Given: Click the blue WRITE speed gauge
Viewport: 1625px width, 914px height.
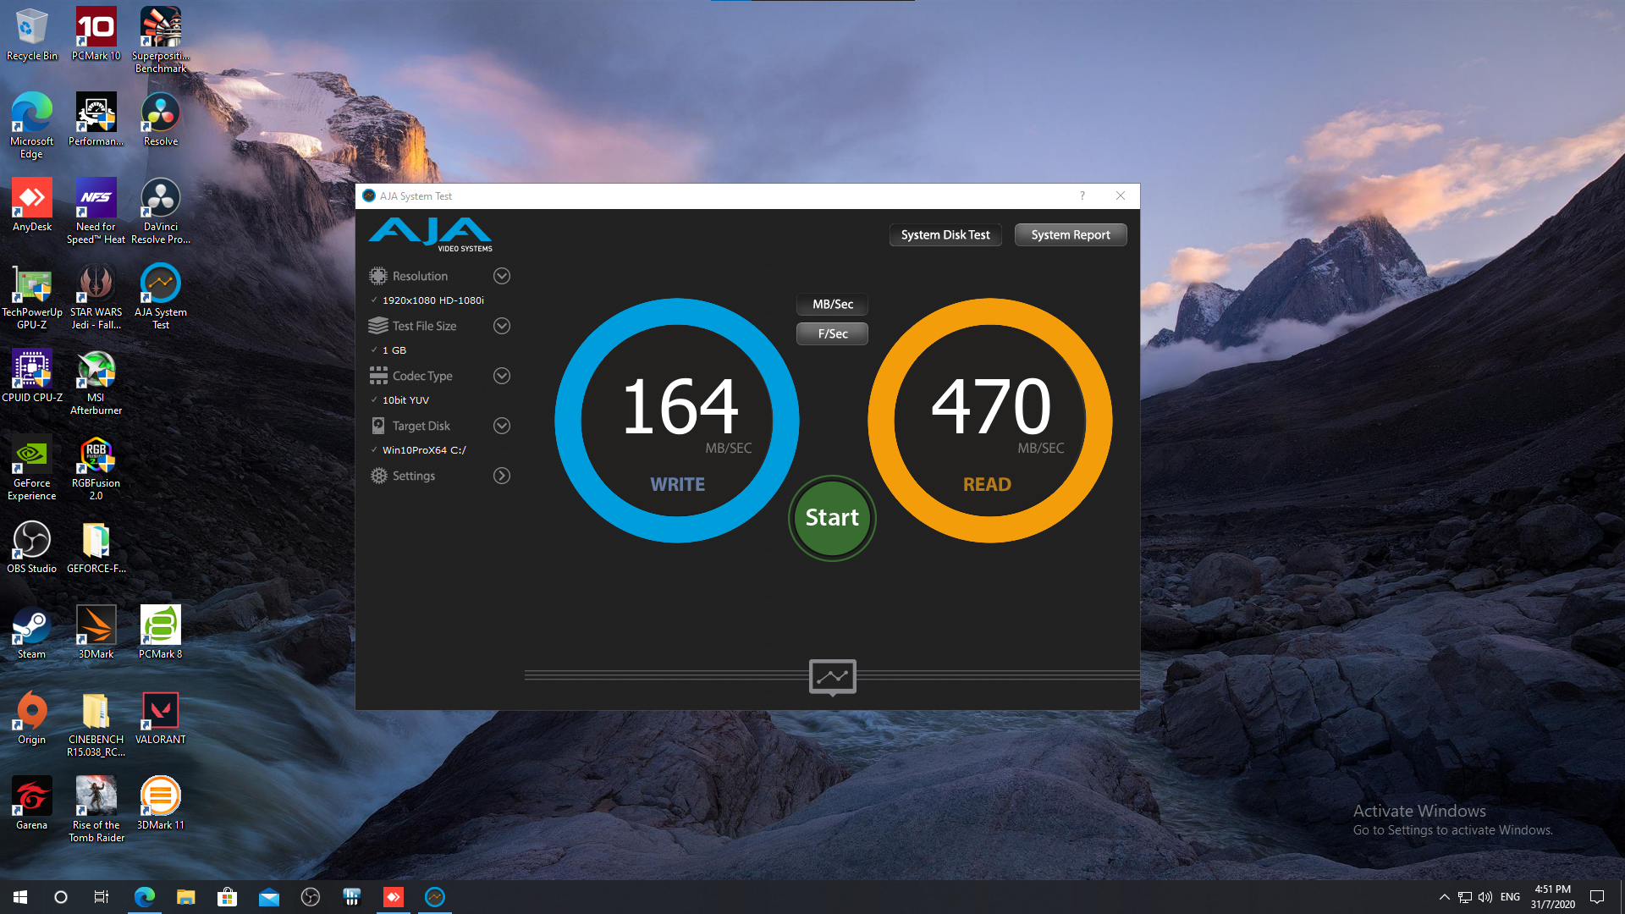Looking at the screenshot, I should coord(677,421).
